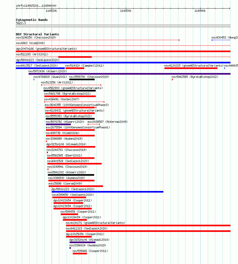
Task: Click the nsv4126432 gnomADStructuralVariants label
Action: pos(75,111)
